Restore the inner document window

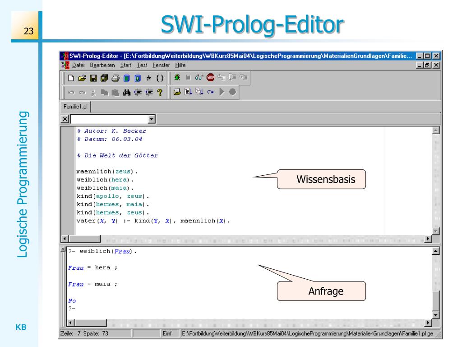[428, 65]
